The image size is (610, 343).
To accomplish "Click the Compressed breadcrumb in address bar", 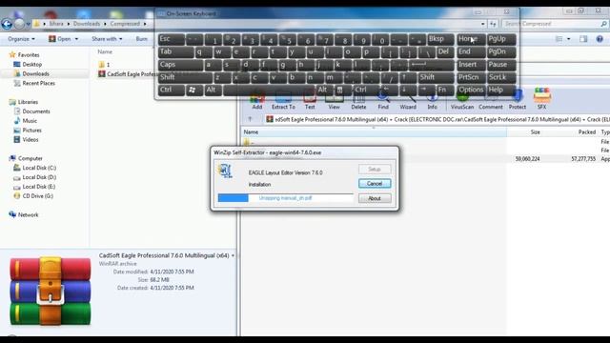I will (x=125, y=24).
